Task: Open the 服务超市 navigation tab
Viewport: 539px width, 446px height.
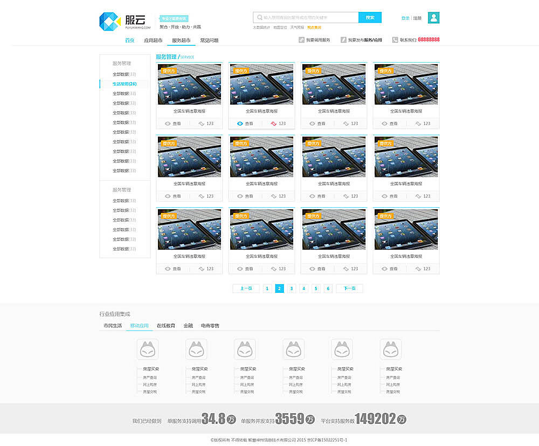Action: [x=181, y=40]
